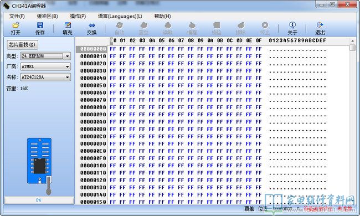Select address row 000000A0

[93, 122]
